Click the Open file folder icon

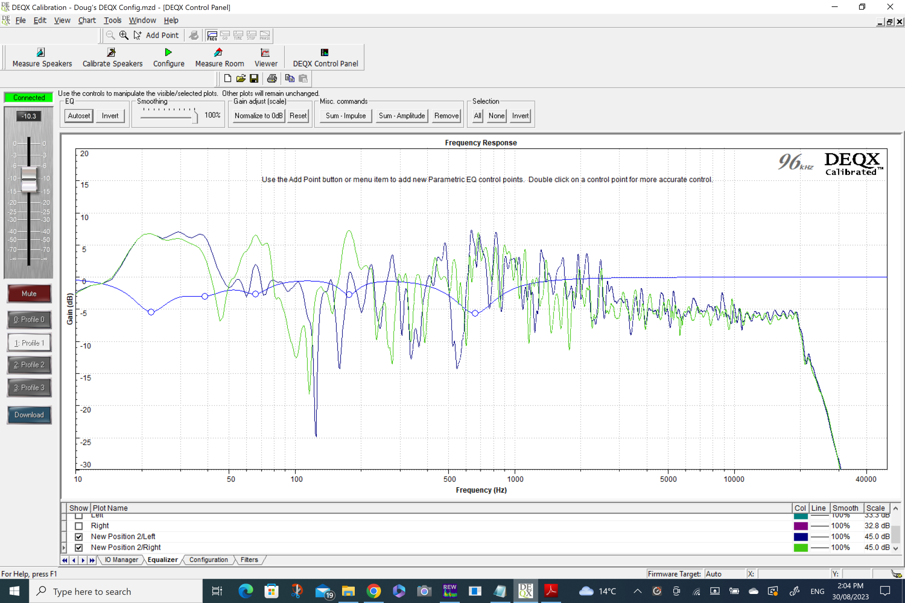[241, 79]
